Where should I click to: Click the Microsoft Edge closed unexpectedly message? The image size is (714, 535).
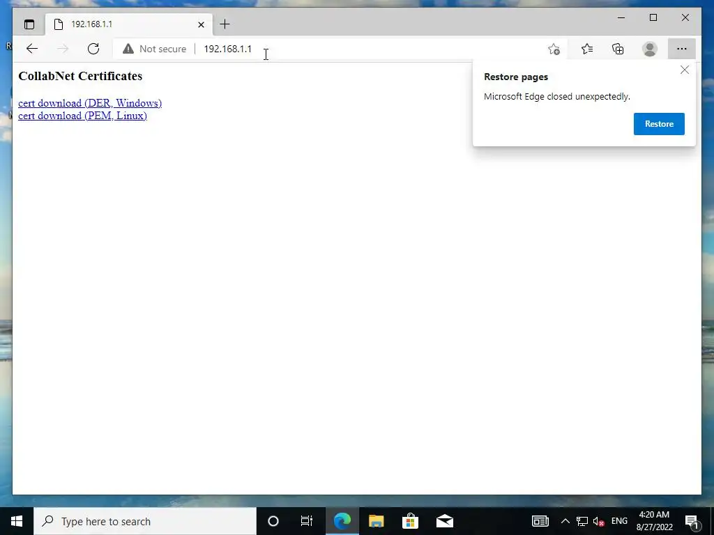point(557,96)
